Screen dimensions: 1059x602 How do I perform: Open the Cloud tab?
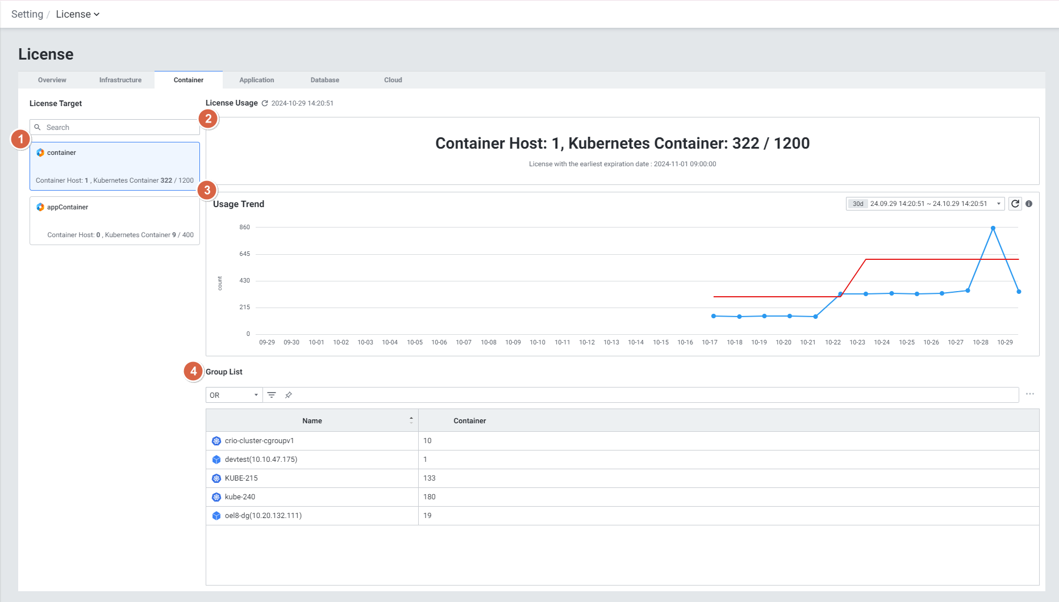(393, 80)
